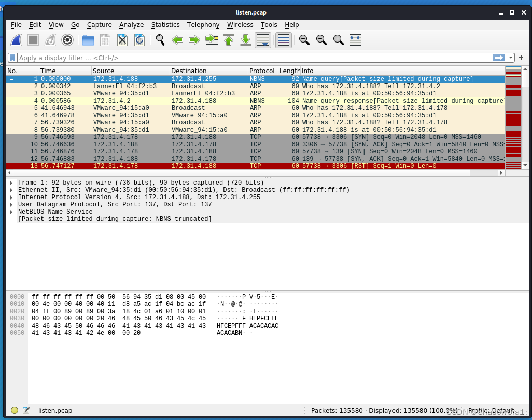532x420 pixels.
Task: Save this capture file icon
Action: tap(105, 40)
